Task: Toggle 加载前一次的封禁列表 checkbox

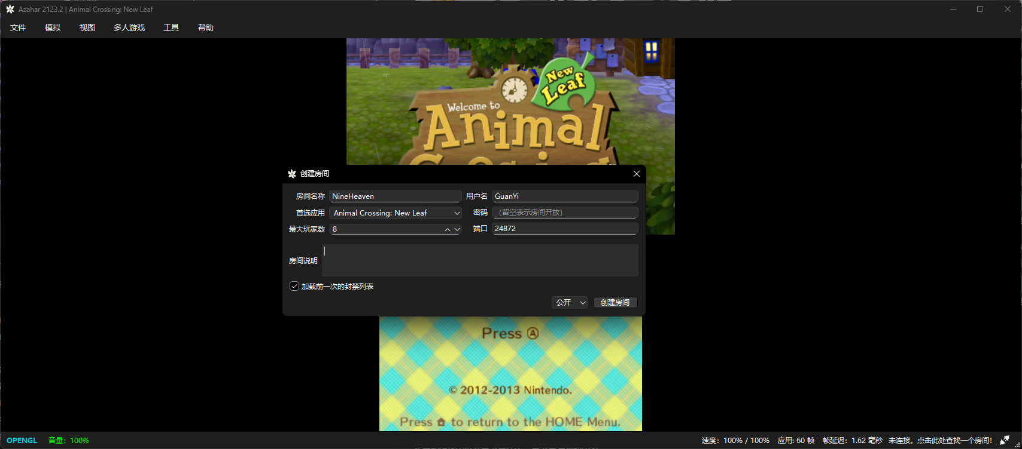Action: coord(294,286)
